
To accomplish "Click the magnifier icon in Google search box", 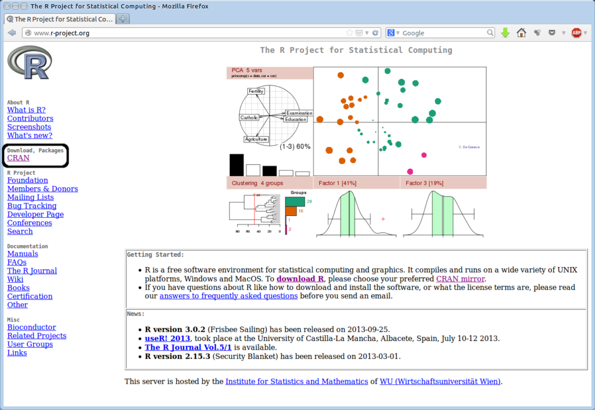I will click(x=489, y=33).
